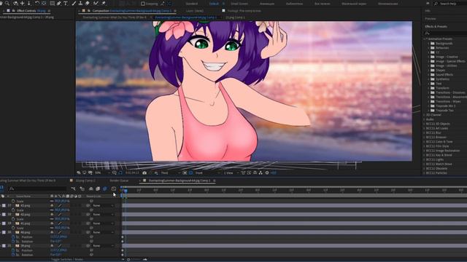The width and height of the screenshot is (467, 262).
Task: Select the Text presets folder
Action: point(439,84)
